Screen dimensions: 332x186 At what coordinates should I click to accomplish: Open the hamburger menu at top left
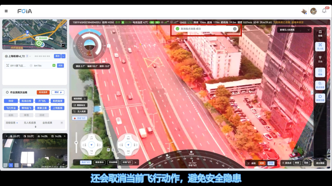tap(6, 11)
